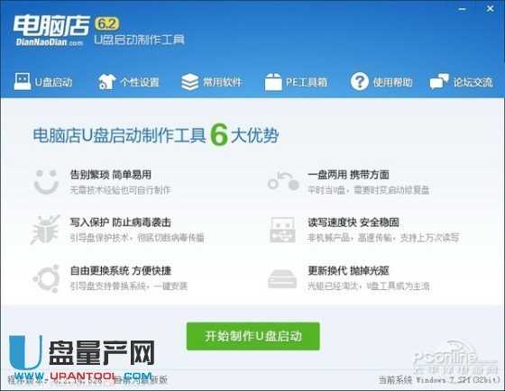
Task: Click the 使用帮助 question mark icon
Action: pos(360,82)
